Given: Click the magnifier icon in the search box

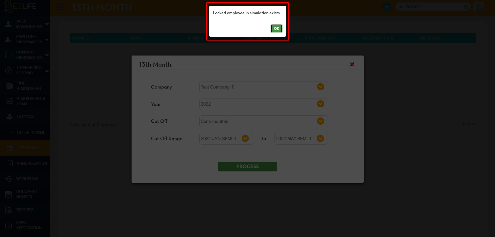Looking at the screenshot, I should (466, 7).
